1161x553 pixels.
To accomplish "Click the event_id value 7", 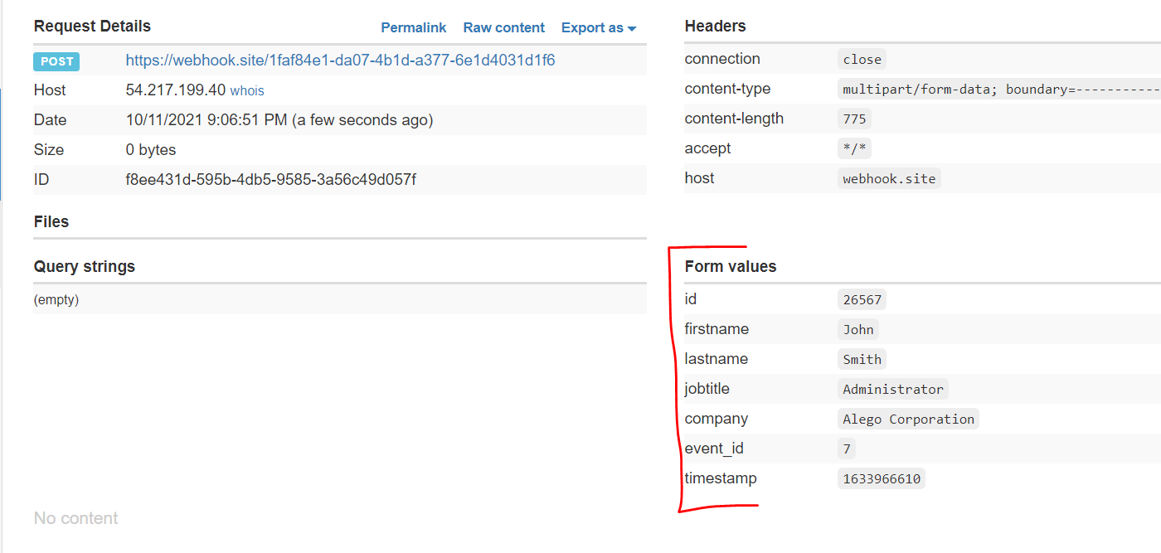I will [x=846, y=449].
